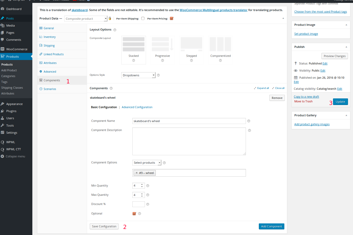353x235 pixels.
Task: Collapse the Publish box
Action: (x=346, y=47)
